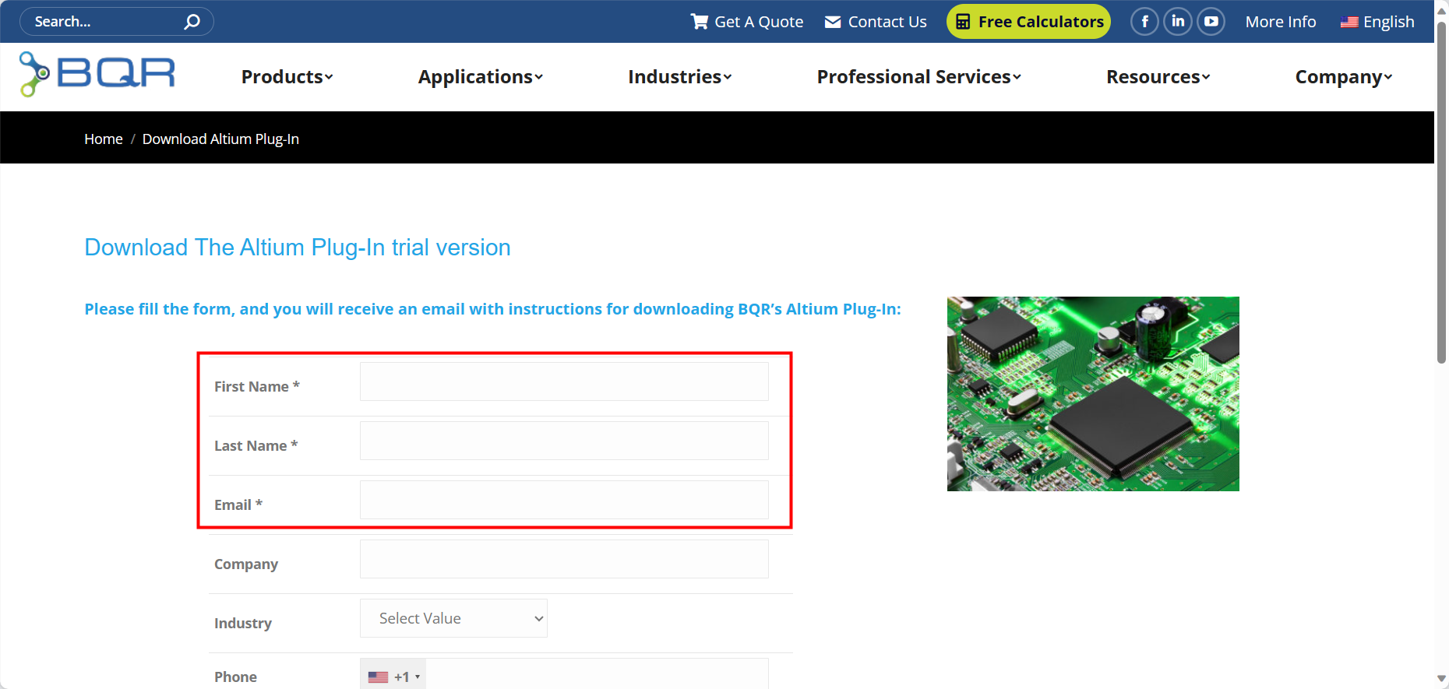Expand the phone country code selector

(x=393, y=677)
